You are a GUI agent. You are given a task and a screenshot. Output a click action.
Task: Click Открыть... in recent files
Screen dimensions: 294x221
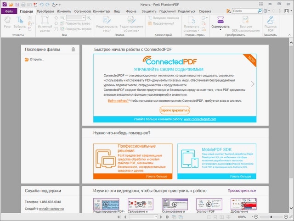click(x=35, y=60)
